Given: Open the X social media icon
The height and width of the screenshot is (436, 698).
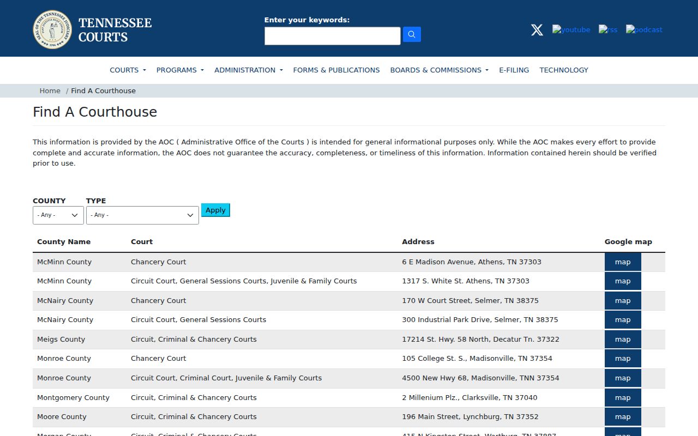Looking at the screenshot, I should point(537,30).
